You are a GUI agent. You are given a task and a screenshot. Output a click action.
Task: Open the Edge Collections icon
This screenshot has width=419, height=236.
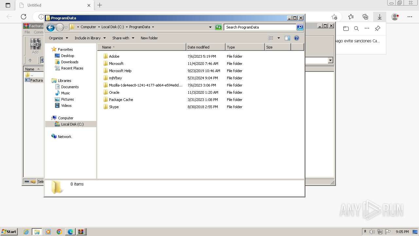click(365, 17)
